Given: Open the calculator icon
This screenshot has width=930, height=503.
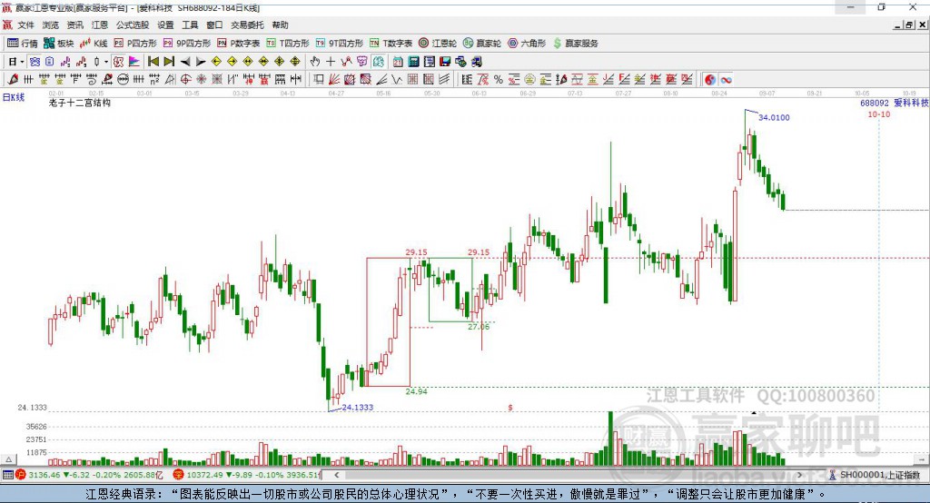Looking at the screenshot, I should click(413, 62).
